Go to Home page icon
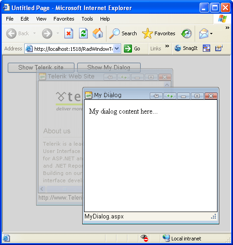233x245 pixels. [x=98, y=33]
